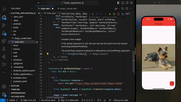The height and width of the screenshot is (102, 181).
Task: Click Sign in to Bitbucket
Action: pyautogui.click(x=68, y=100)
